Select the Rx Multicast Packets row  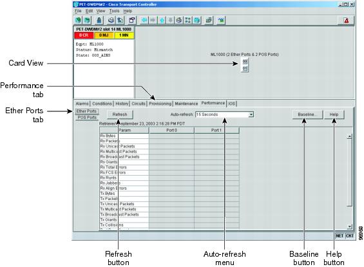point(169,152)
